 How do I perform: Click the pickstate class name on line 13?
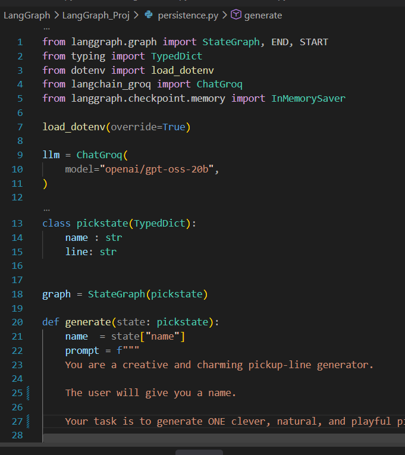pyautogui.click(x=102, y=224)
